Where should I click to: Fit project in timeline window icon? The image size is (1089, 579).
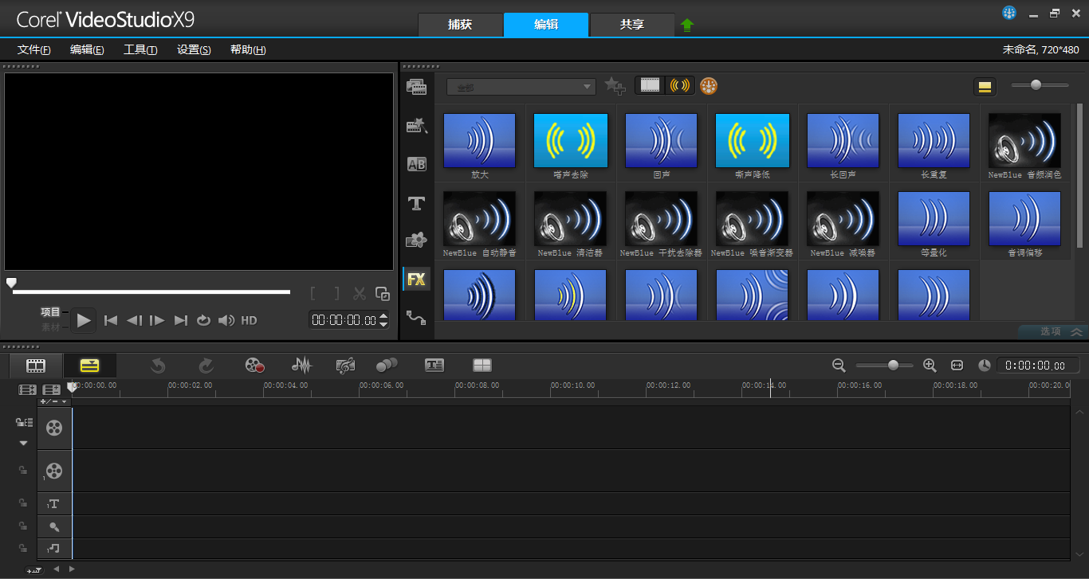pos(957,365)
